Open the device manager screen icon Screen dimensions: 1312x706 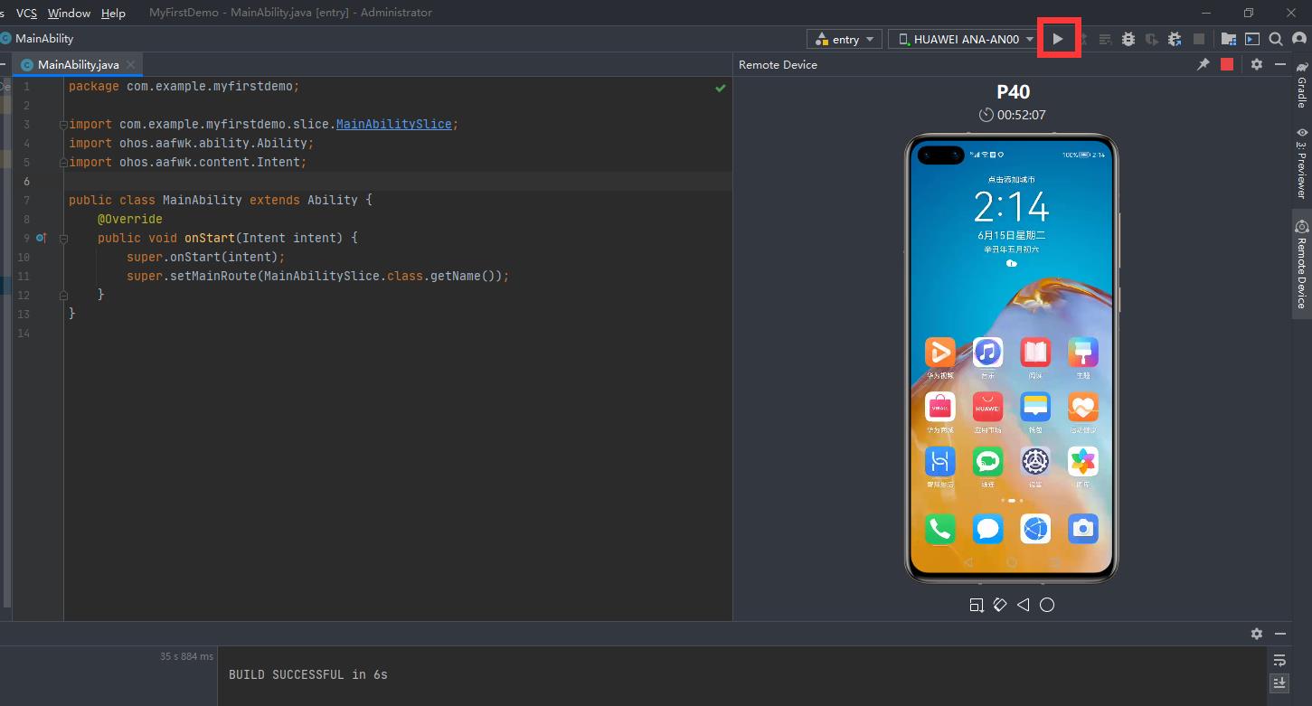point(1252,39)
